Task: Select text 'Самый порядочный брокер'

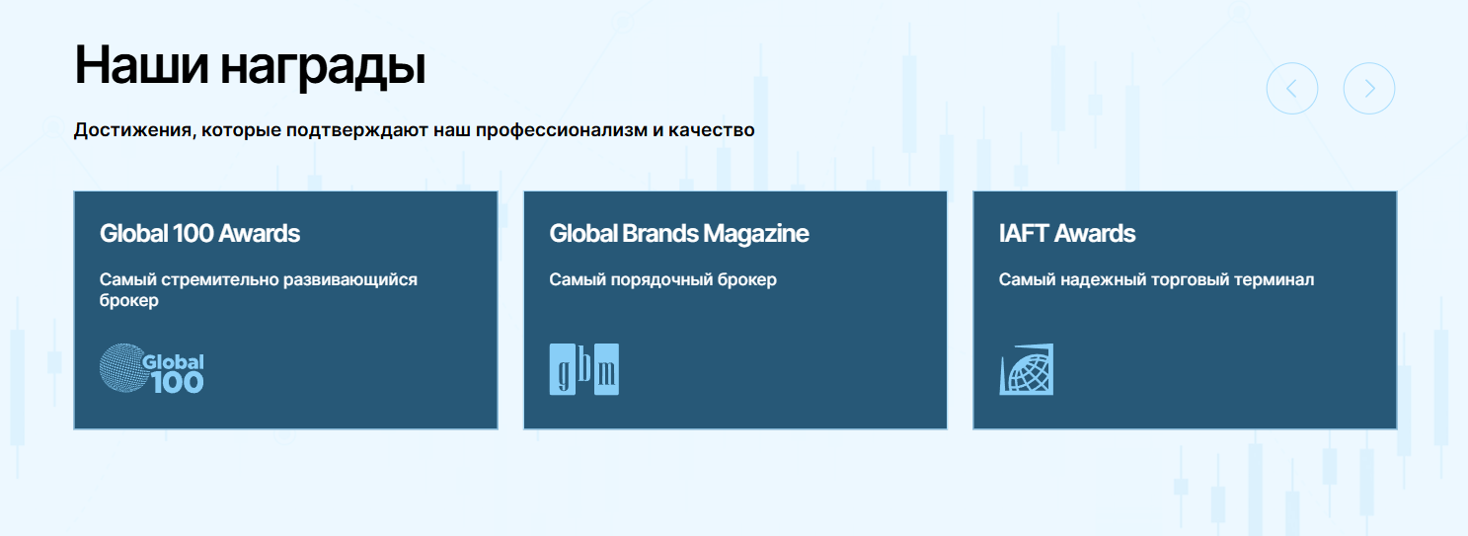Action: 663,279
